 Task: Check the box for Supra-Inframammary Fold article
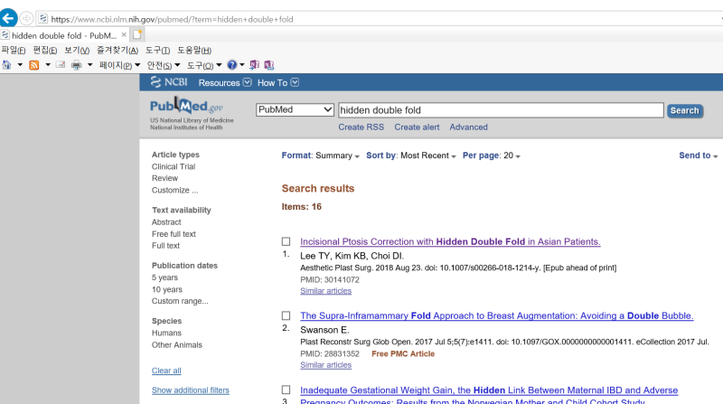pos(286,315)
